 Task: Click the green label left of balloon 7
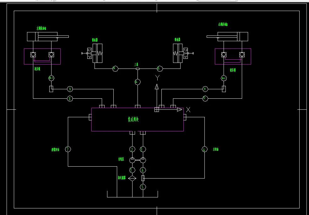[x=55, y=150]
